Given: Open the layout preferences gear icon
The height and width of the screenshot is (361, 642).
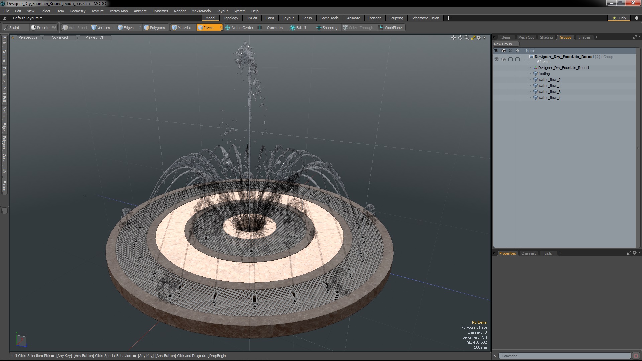Looking at the screenshot, I should pos(636,18).
